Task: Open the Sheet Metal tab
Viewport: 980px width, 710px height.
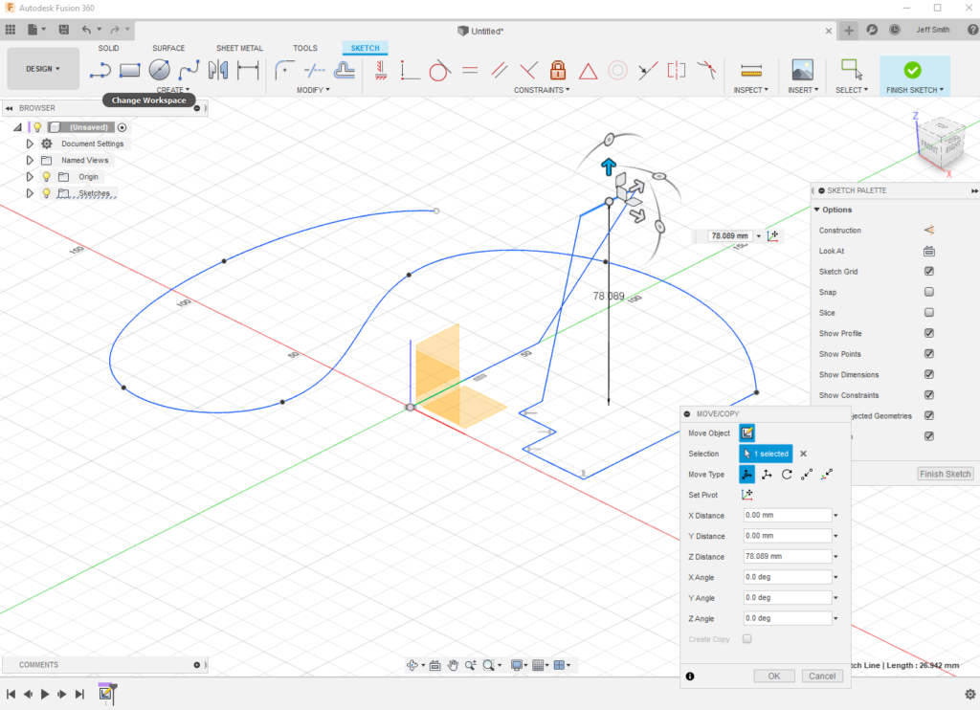Action: 239,48
